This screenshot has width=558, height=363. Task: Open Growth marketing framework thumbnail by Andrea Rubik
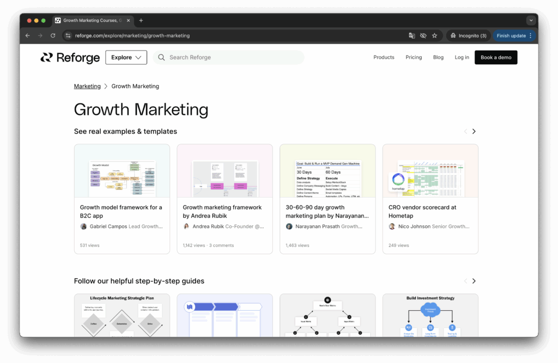pyautogui.click(x=225, y=171)
